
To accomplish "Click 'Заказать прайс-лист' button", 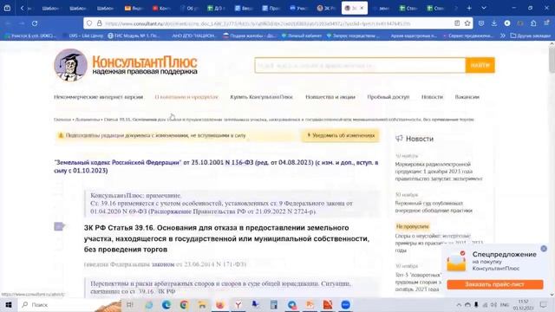I will 495,284.
